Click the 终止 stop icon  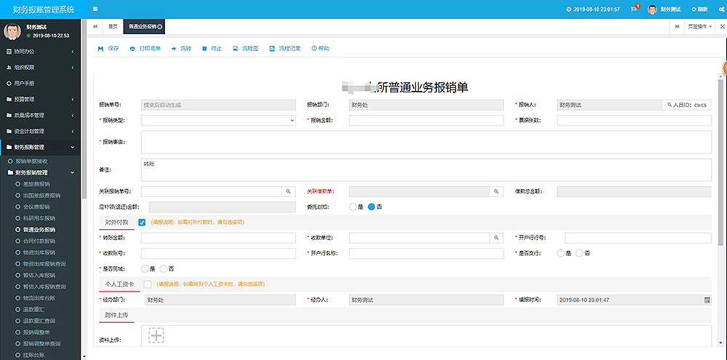[204, 48]
